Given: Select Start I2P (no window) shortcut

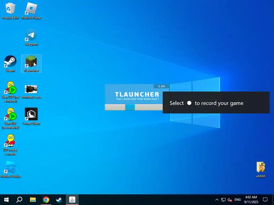Looking at the screenshot, I should coord(10,92).
